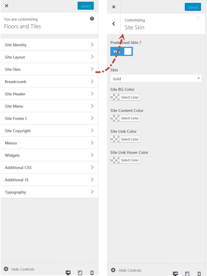This screenshot has height=276, width=207.
Task: Open the Skin dropdown showing Gold
Action: (156, 78)
